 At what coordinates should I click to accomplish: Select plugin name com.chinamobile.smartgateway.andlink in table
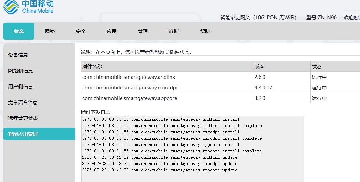(129, 77)
